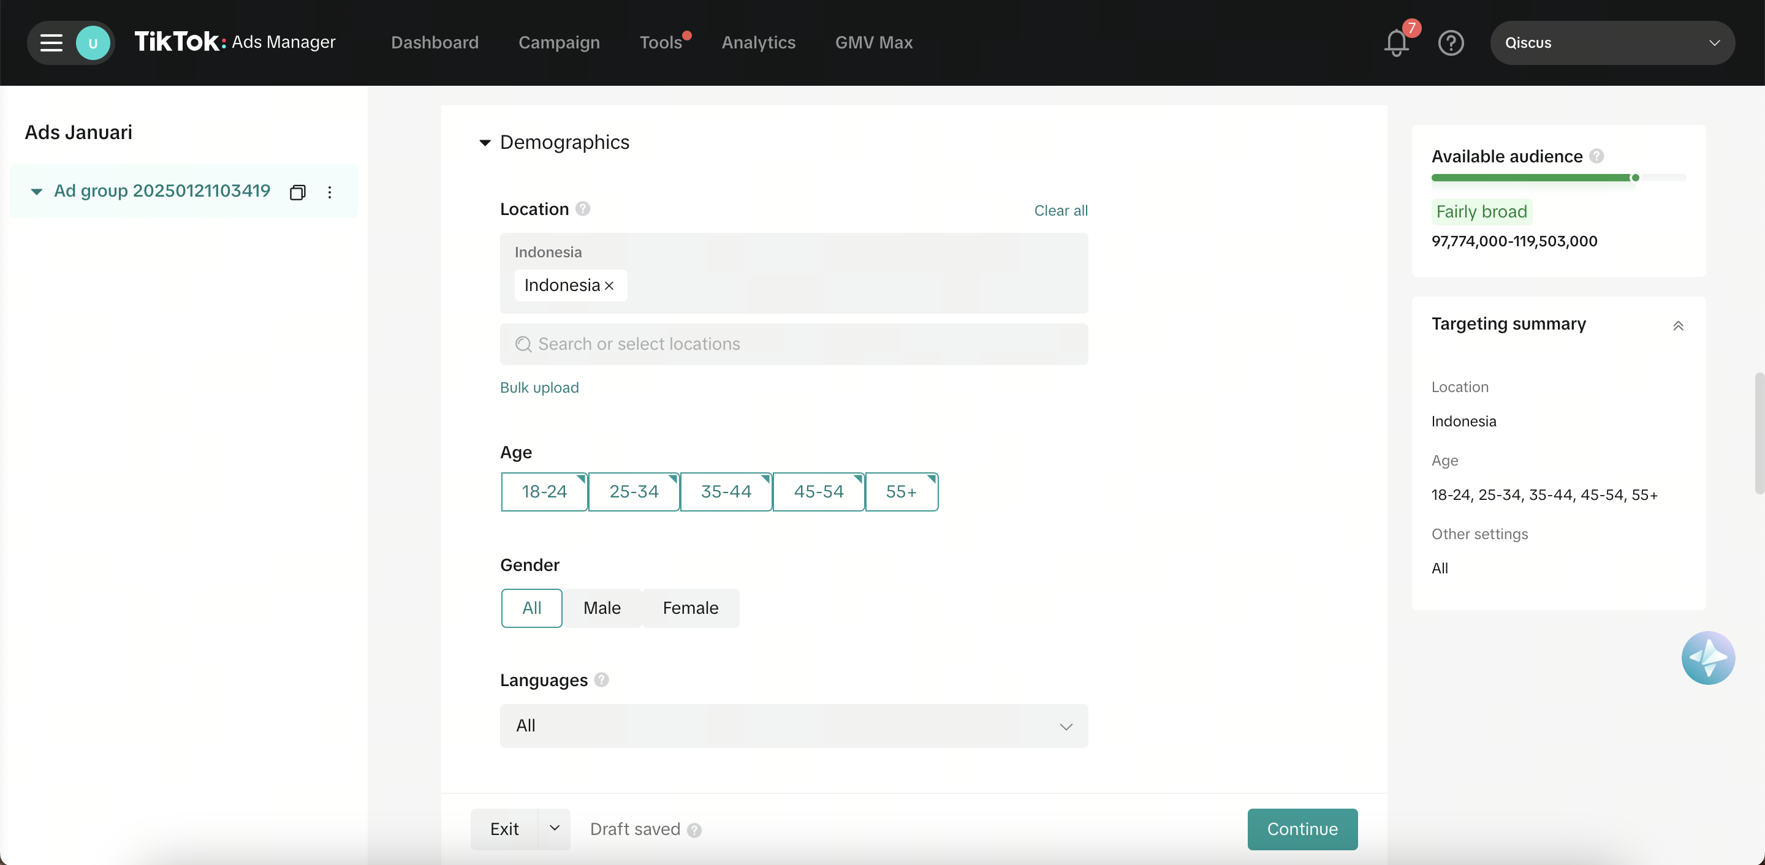This screenshot has width=1765, height=865.
Task: Go to TikTok Ads Manager logo home
Action: [x=234, y=42]
